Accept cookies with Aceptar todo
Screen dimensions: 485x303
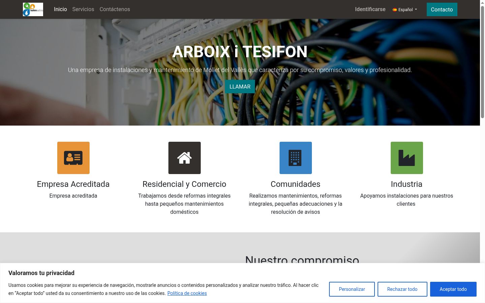tap(453, 289)
